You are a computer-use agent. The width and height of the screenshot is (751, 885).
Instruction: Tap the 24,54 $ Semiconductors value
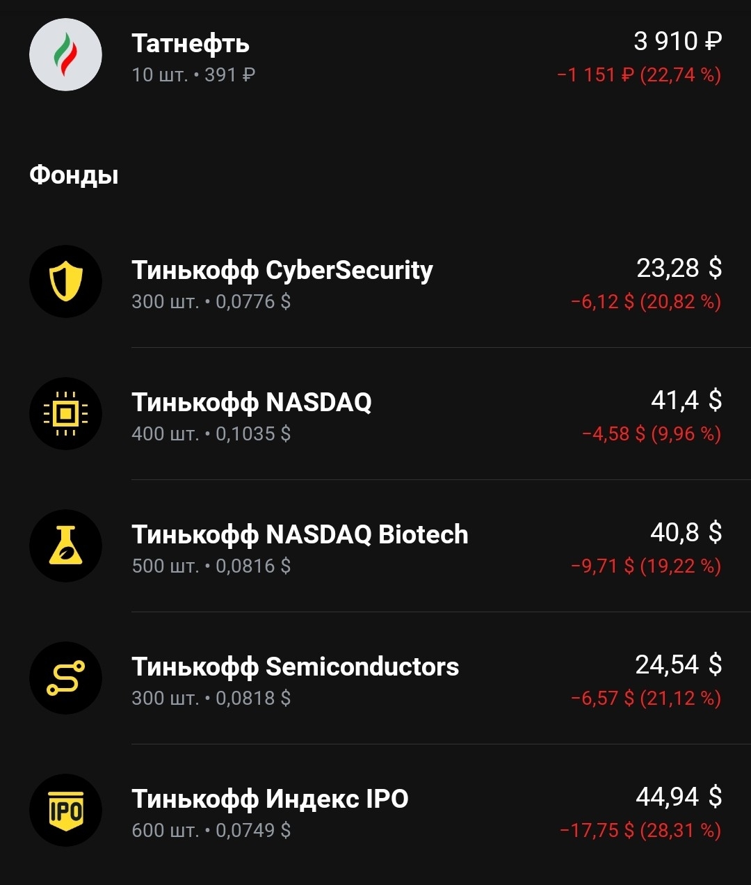678,664
